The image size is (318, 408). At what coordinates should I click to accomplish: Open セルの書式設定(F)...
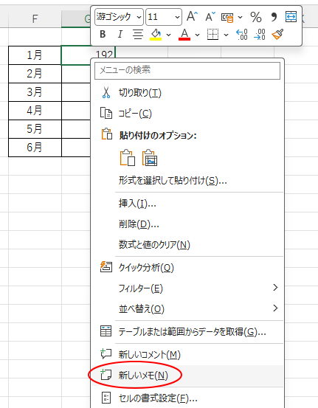tap(187, 398)
